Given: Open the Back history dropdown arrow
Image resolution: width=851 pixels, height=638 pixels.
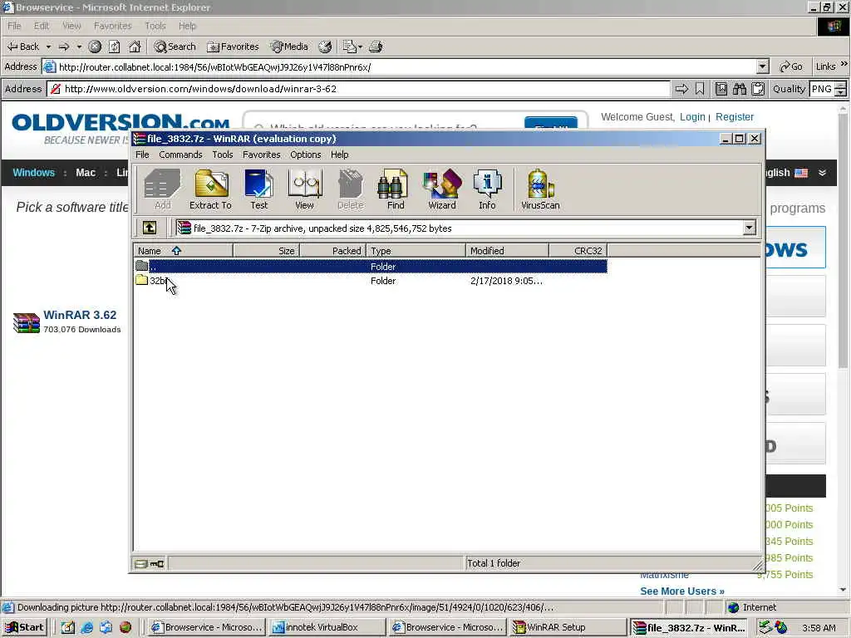Looking at the screenshot, I should pos(48,47).
